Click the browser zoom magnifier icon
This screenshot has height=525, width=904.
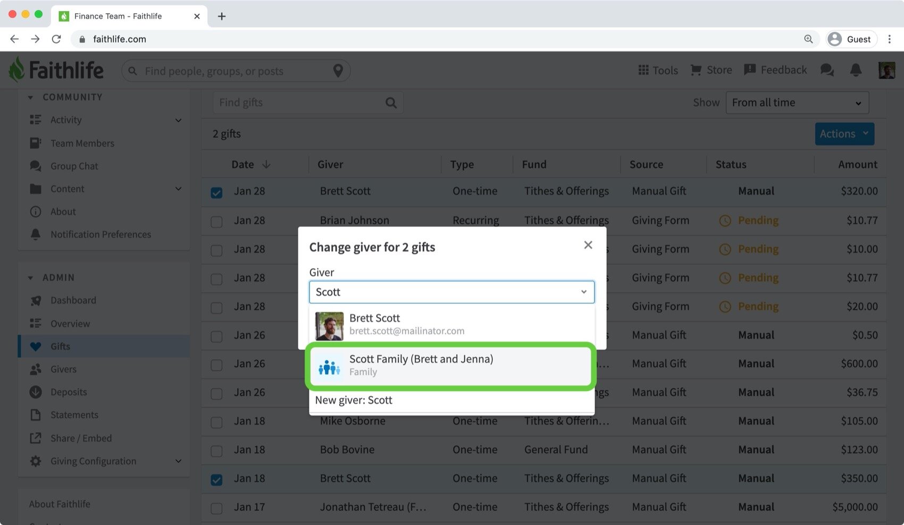pyautogui.click(x=808, y=39)
